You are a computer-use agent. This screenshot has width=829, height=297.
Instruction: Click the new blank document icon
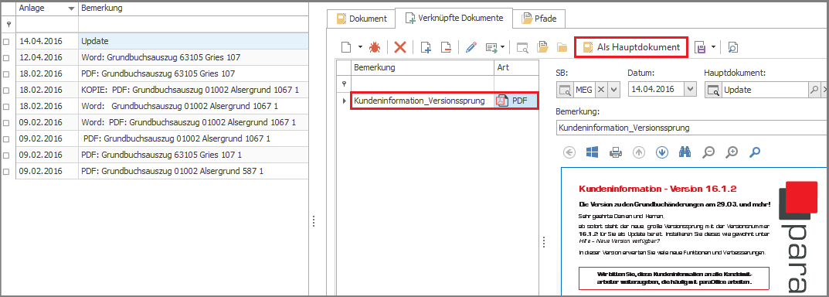(346, 47)
